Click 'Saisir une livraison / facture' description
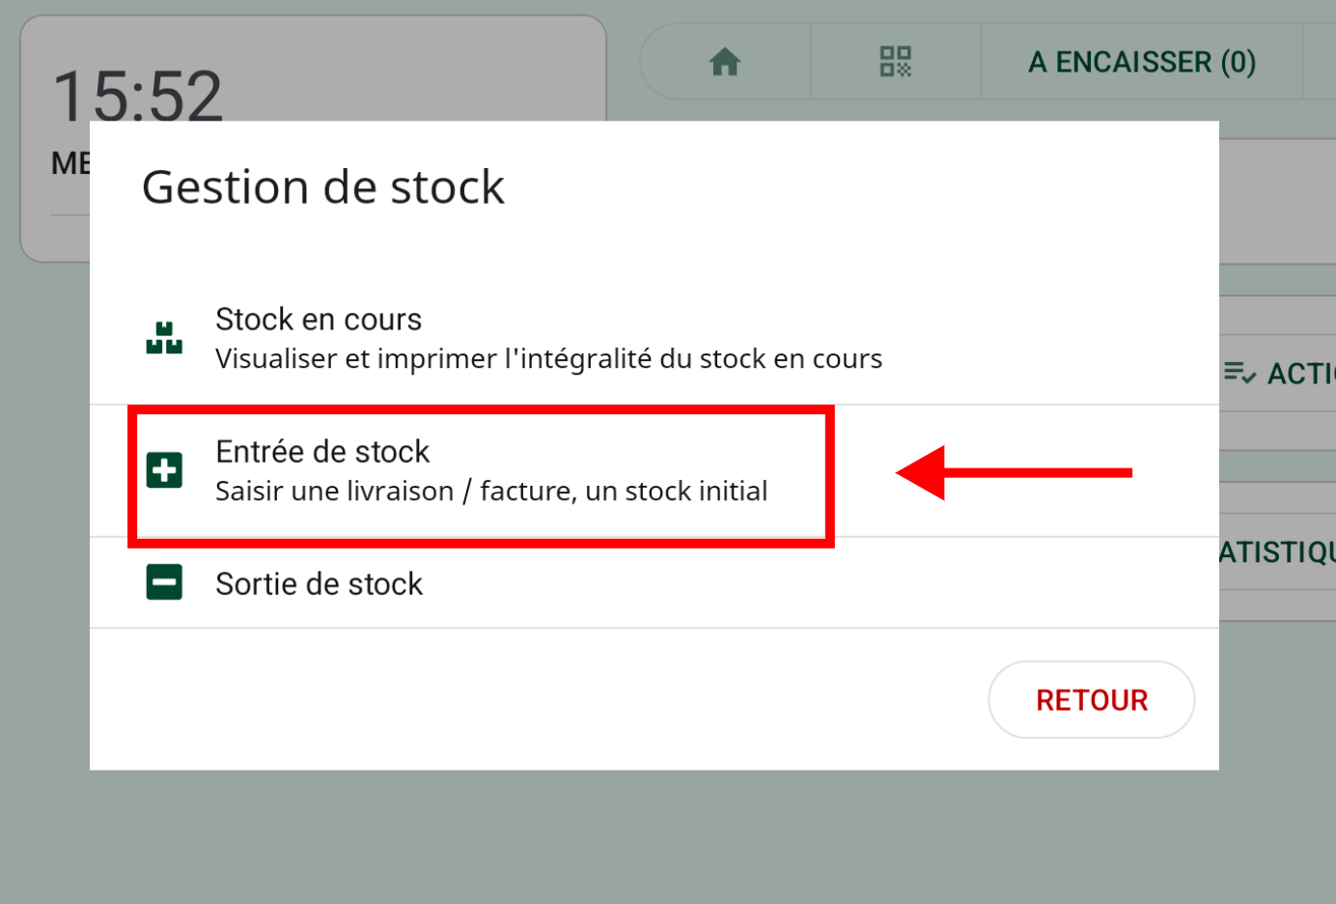 click(491, 492)
